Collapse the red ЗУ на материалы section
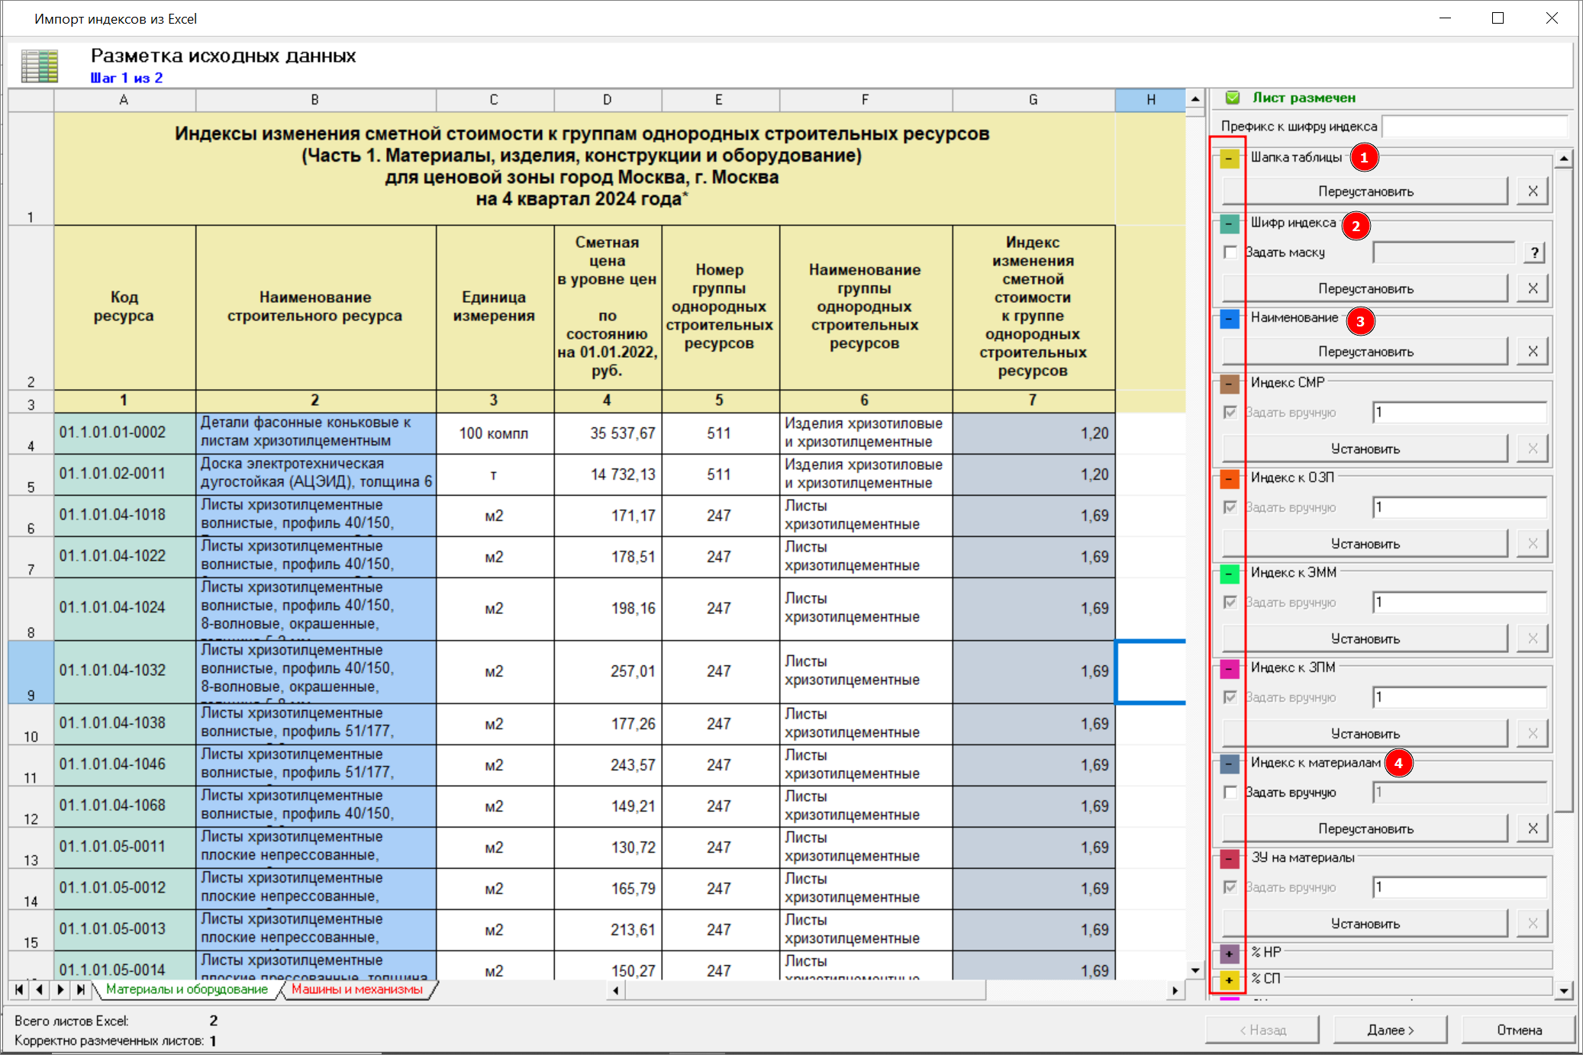This screenshot has height=1055, width=1583. click(1229, 859)
